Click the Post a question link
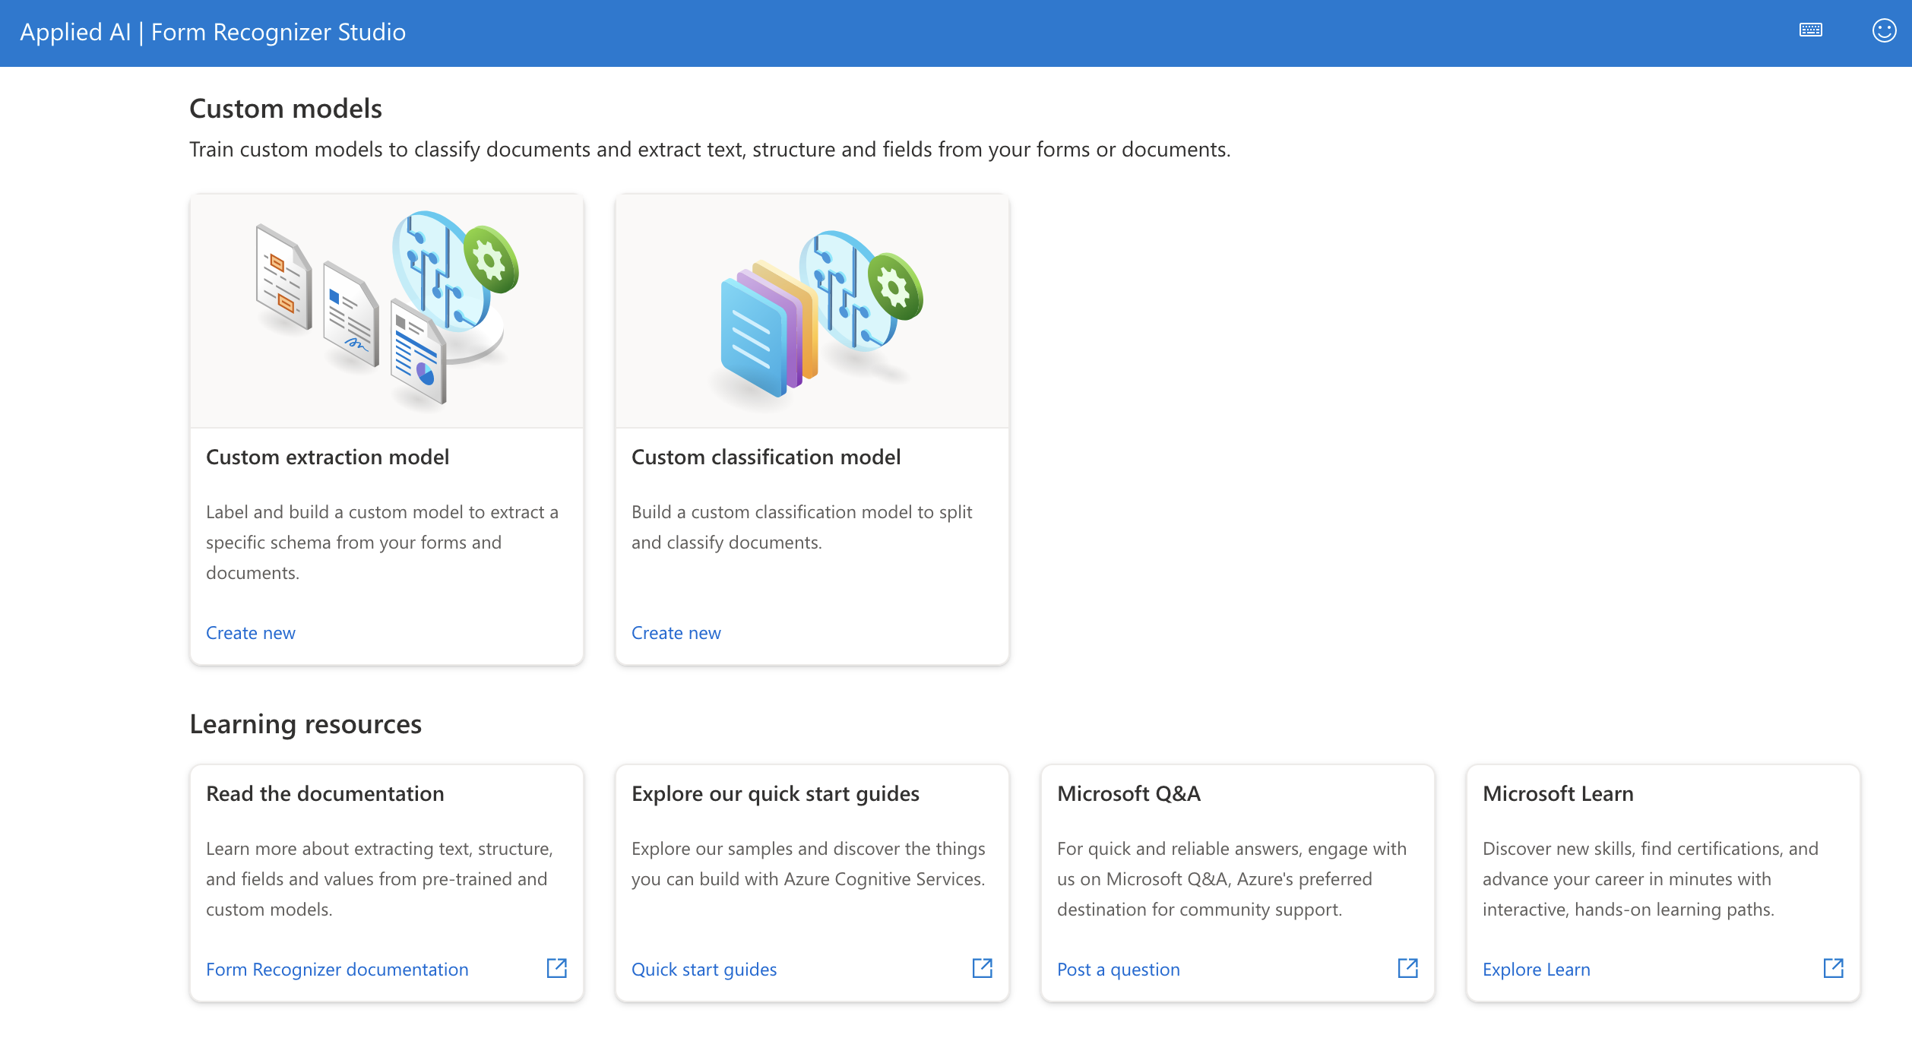The height and width of the screenshot is (1041, 1912). click(1119, 970)
